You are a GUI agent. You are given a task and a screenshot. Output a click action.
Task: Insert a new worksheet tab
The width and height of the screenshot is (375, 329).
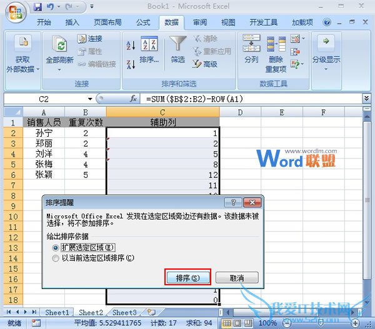click(151, 312)
